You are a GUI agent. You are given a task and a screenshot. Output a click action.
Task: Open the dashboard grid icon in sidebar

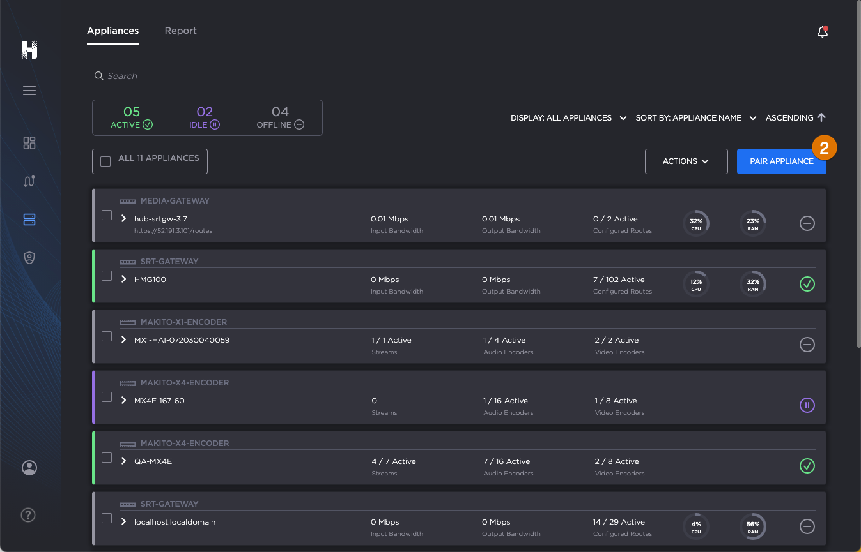coord(29,143)
